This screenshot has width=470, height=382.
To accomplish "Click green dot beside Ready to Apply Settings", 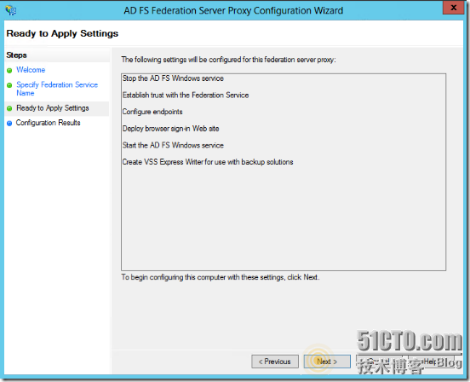I will pos(9,108).
